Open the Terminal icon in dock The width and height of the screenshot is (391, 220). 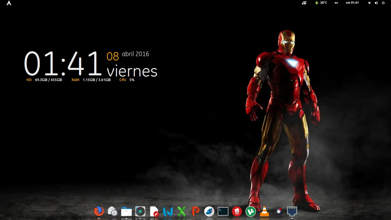(x=223, y=211)
